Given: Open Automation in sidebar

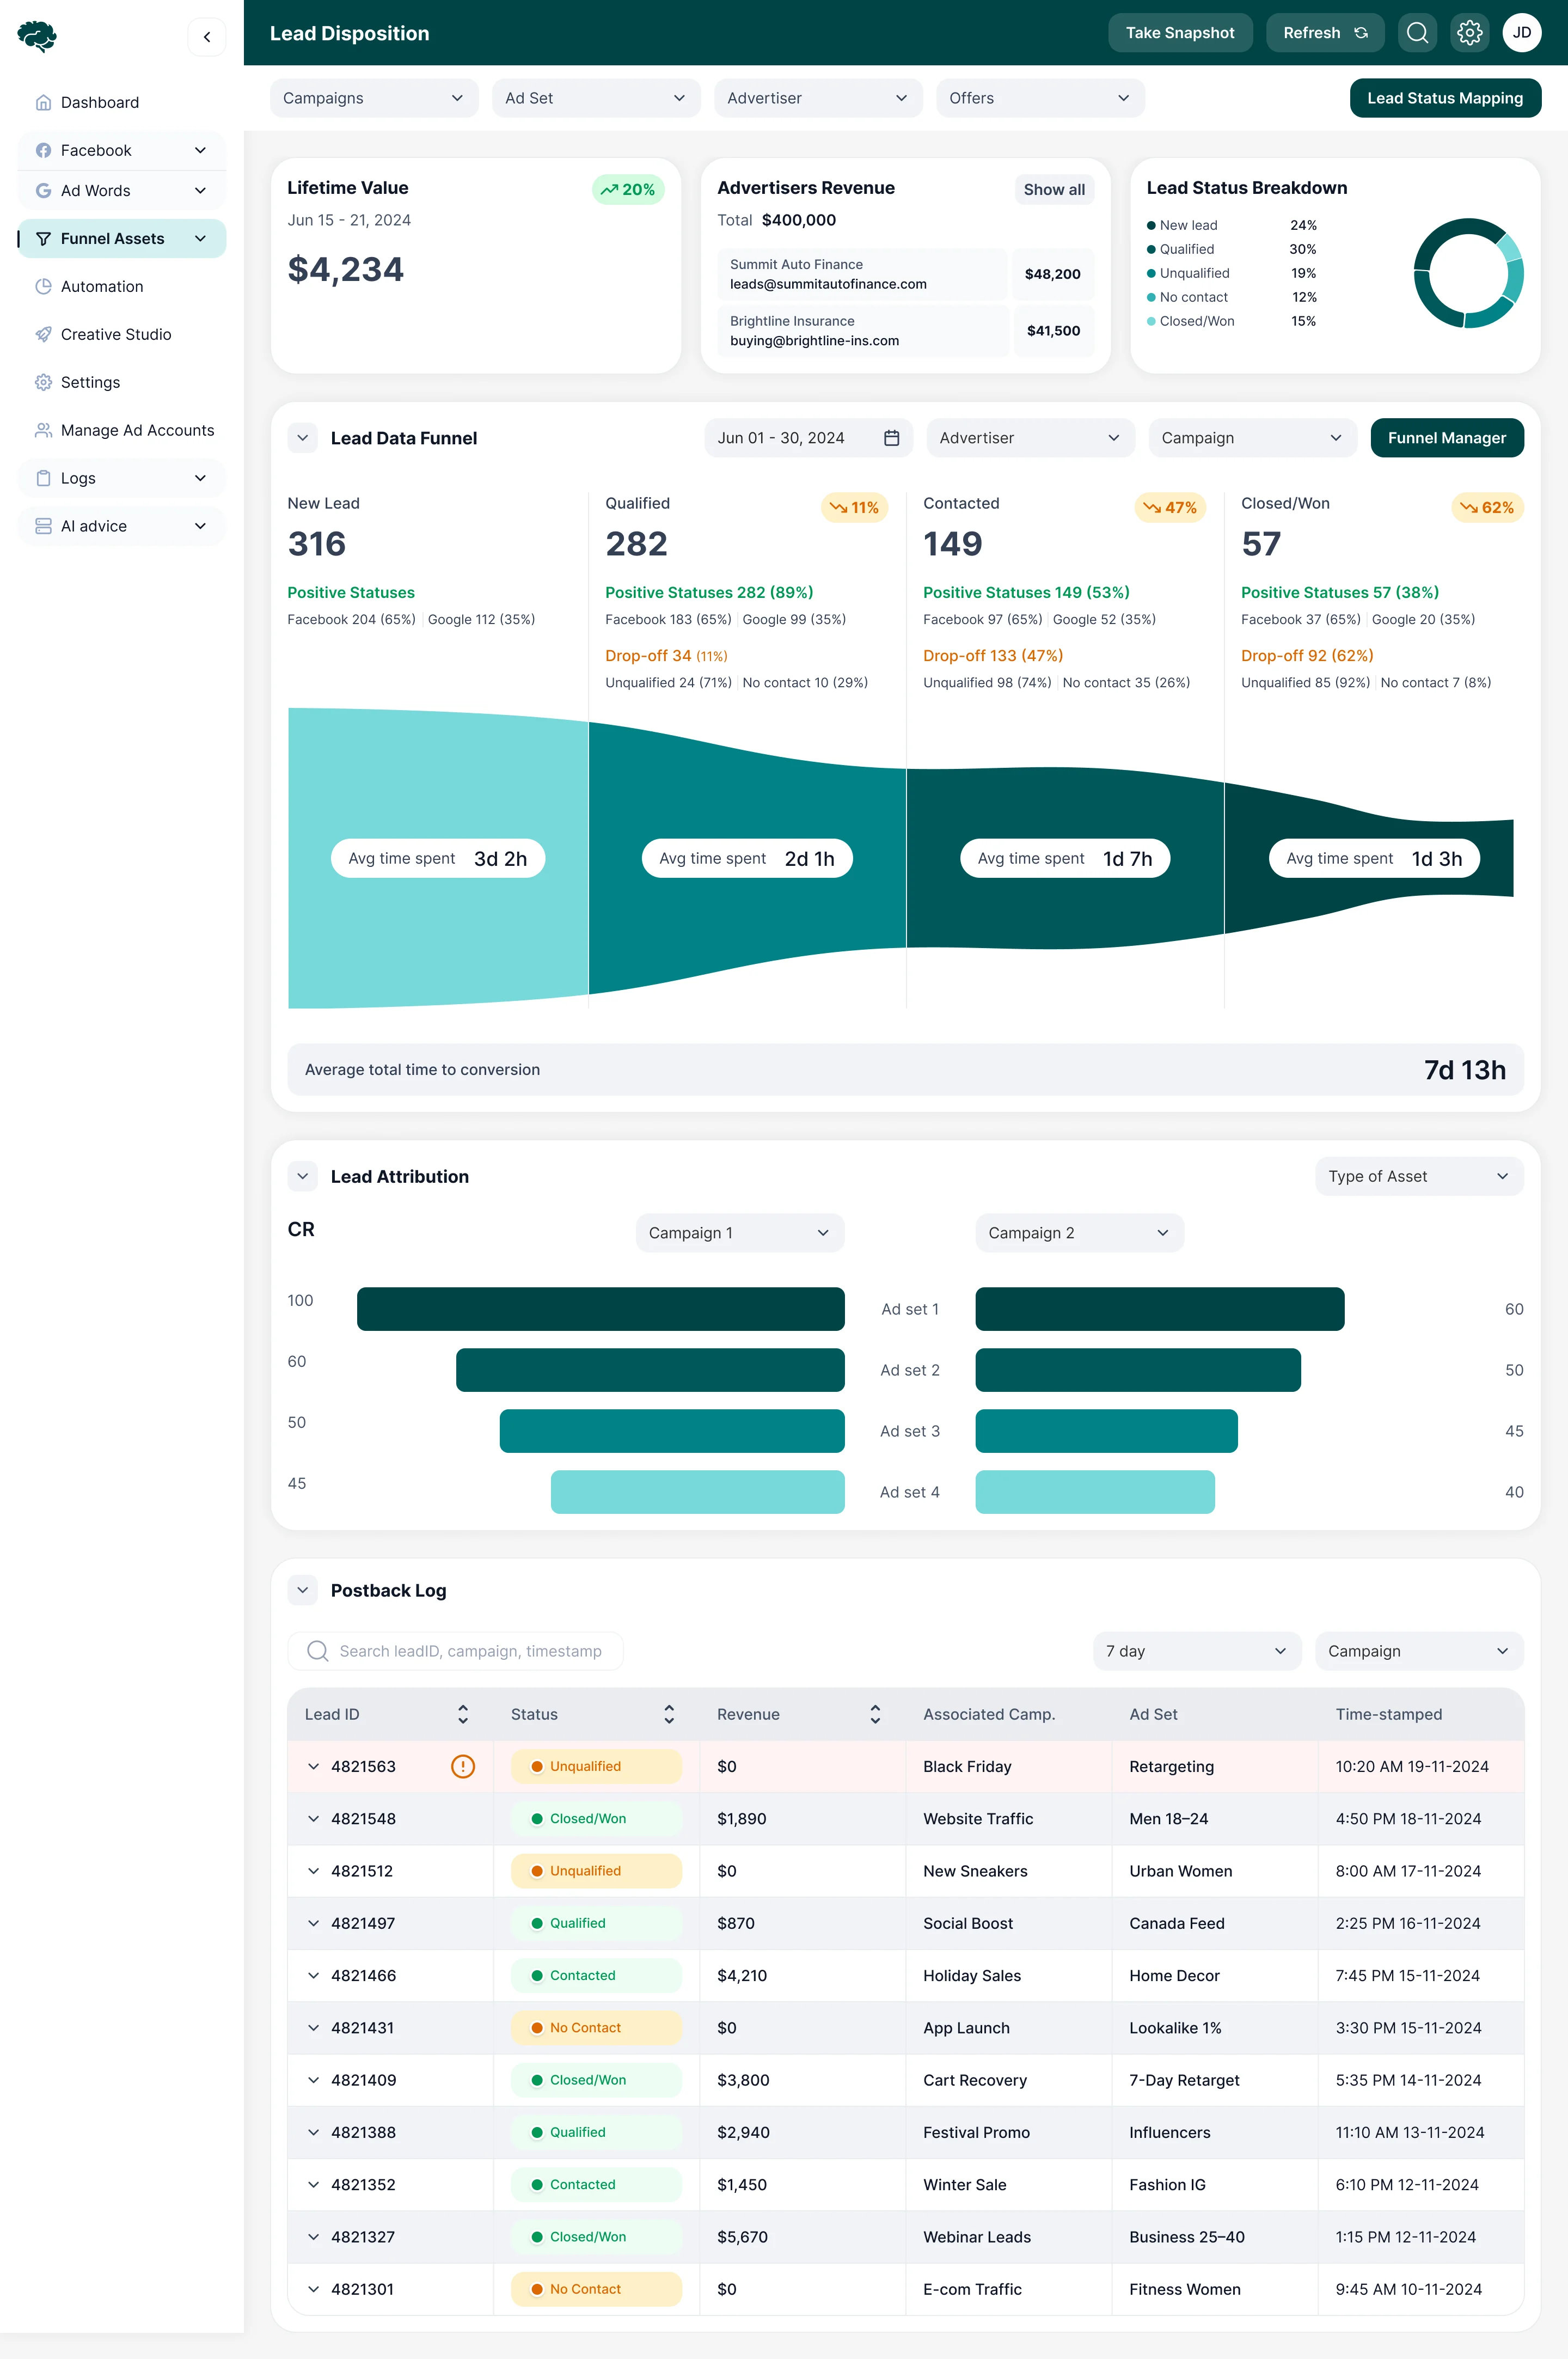Looking at the screenshot, I should (x=122, y=286).
